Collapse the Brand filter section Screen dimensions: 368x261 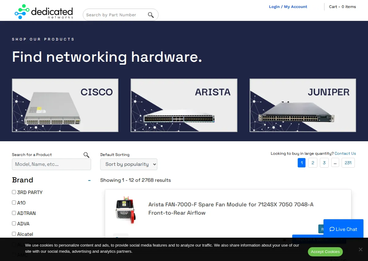click(x=89, y=180)
